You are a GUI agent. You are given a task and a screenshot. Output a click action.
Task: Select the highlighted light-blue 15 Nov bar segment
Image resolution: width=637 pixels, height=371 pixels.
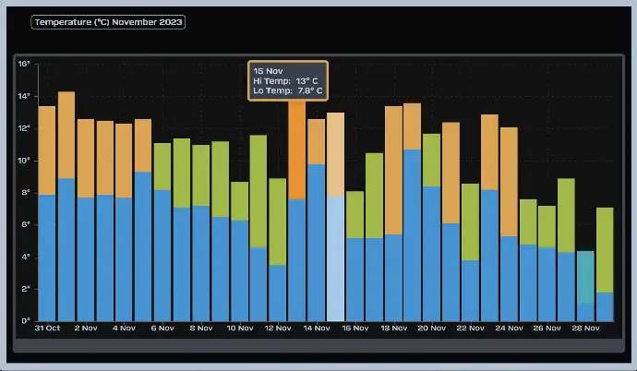(x=335, y=258)
